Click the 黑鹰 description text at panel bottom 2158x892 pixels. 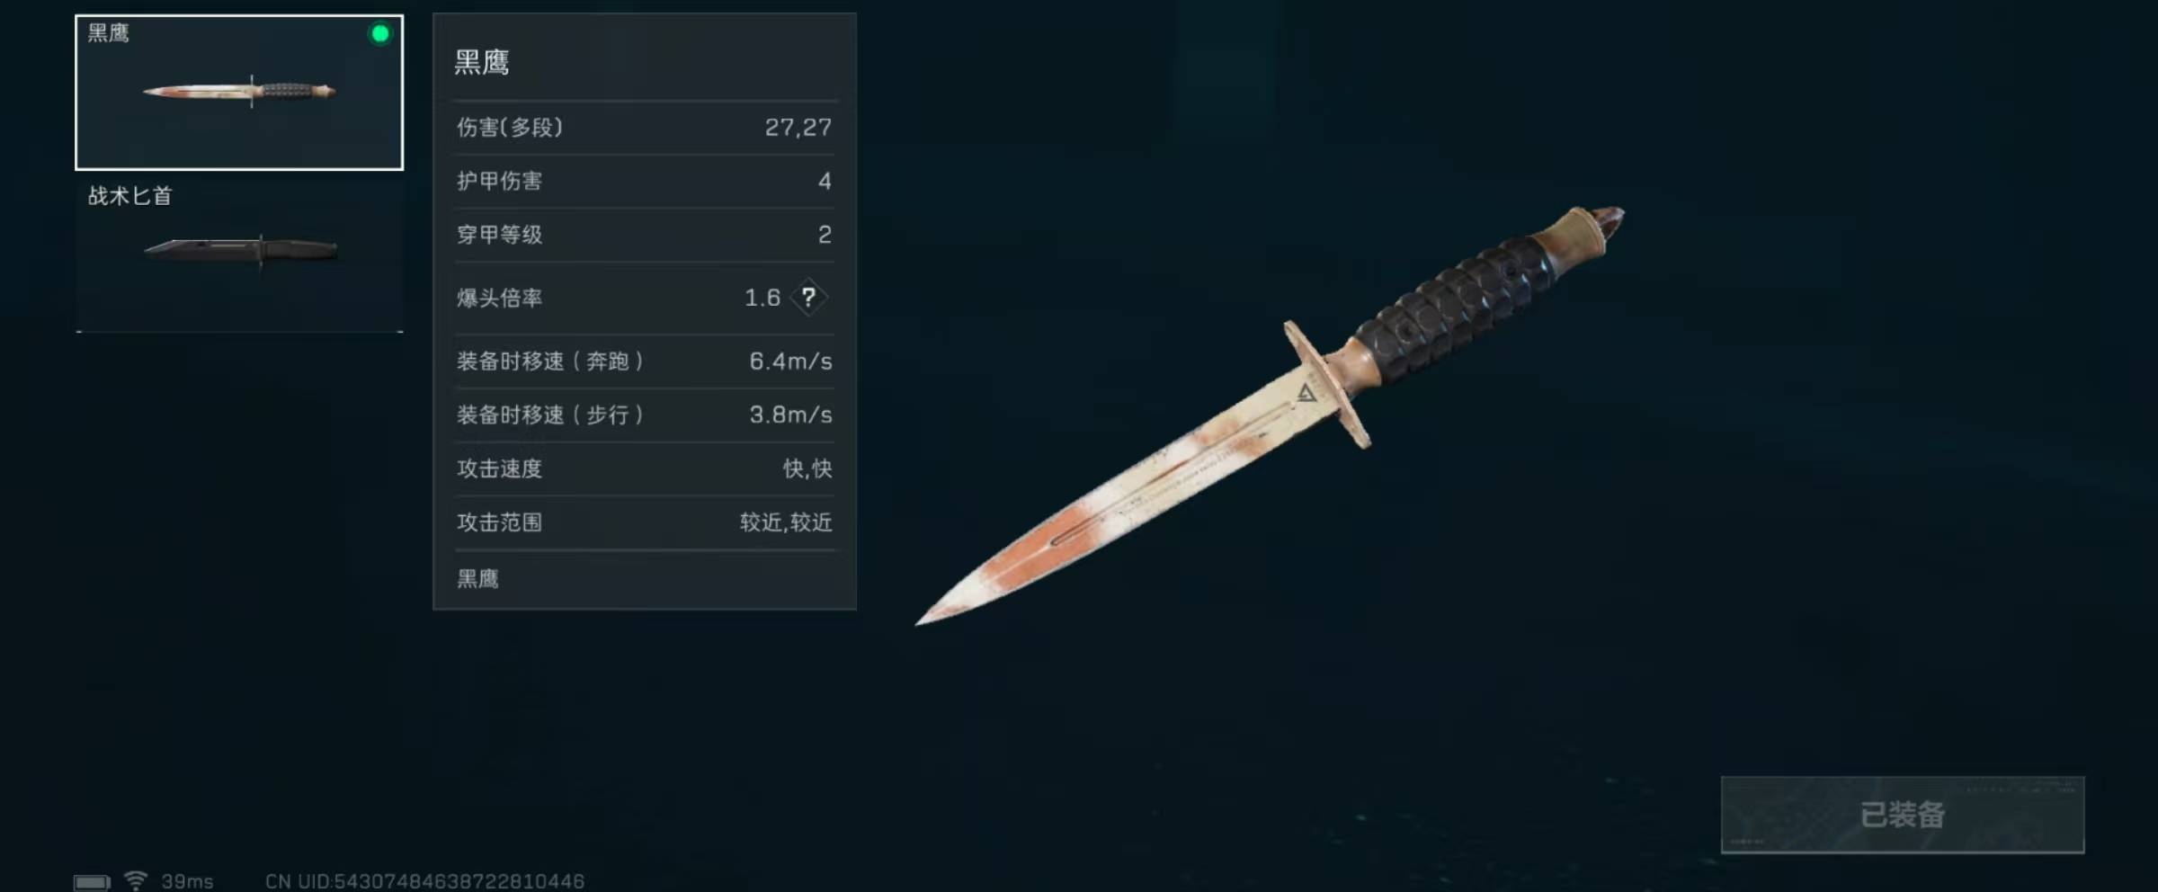(x=477, y=579)
